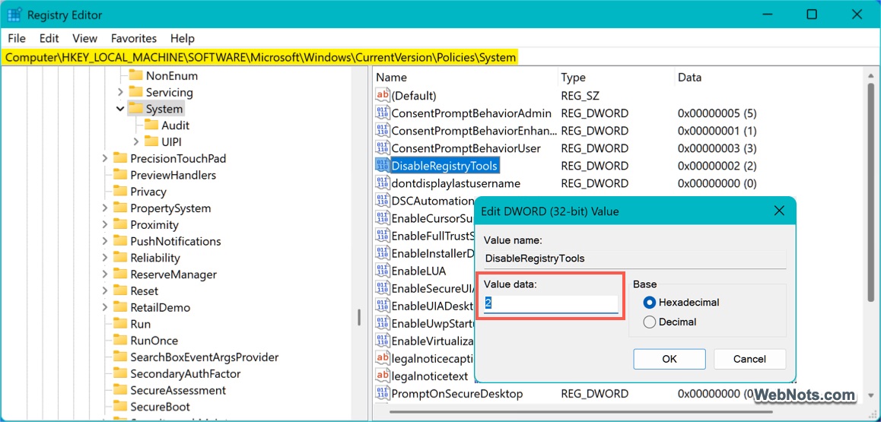This screenshot has width=881, height=422.
Task: Click the string icon next to (Default)
Action: click(x=383, y=95)
